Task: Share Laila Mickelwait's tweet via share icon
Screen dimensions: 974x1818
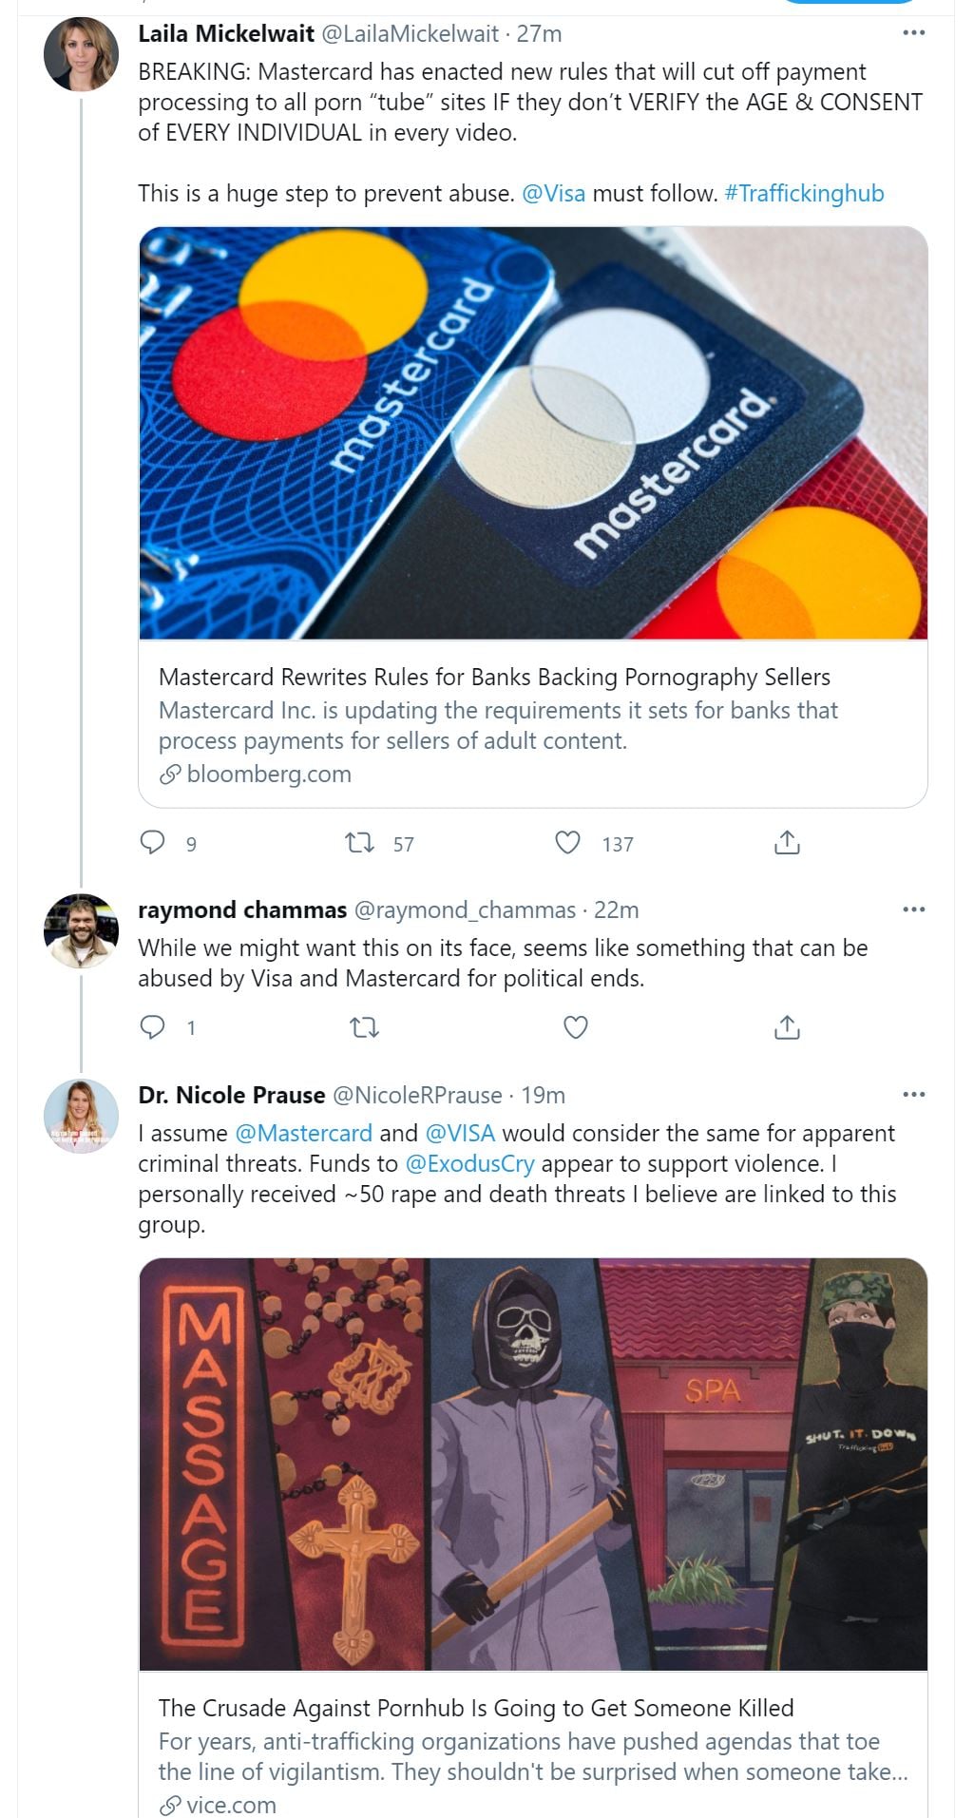Action: 787,843
